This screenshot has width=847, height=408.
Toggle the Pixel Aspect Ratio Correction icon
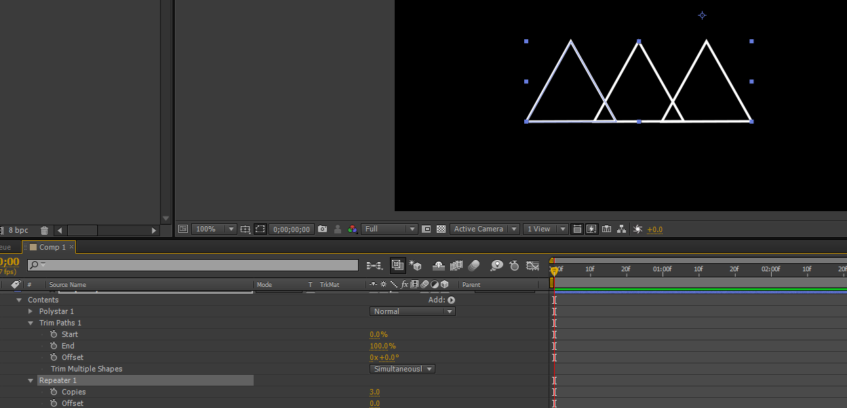click(577, 229)
